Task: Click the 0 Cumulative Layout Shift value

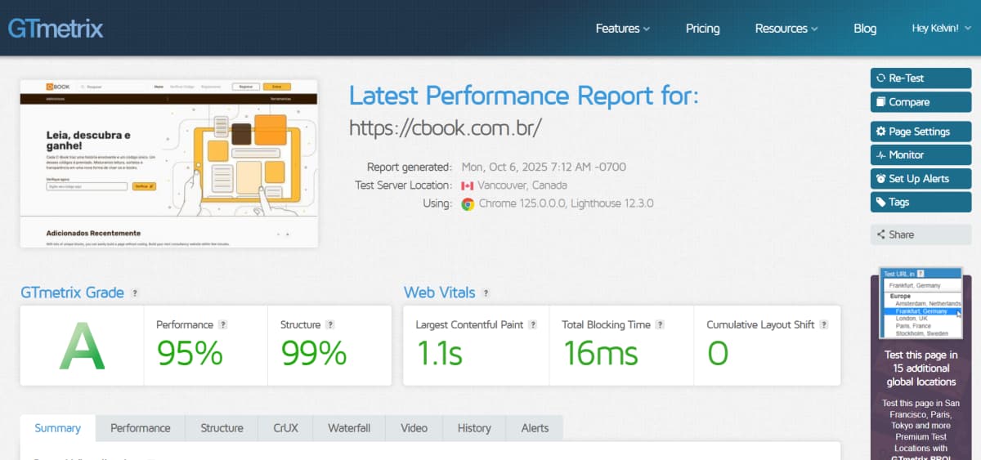Action: (718, 353)
